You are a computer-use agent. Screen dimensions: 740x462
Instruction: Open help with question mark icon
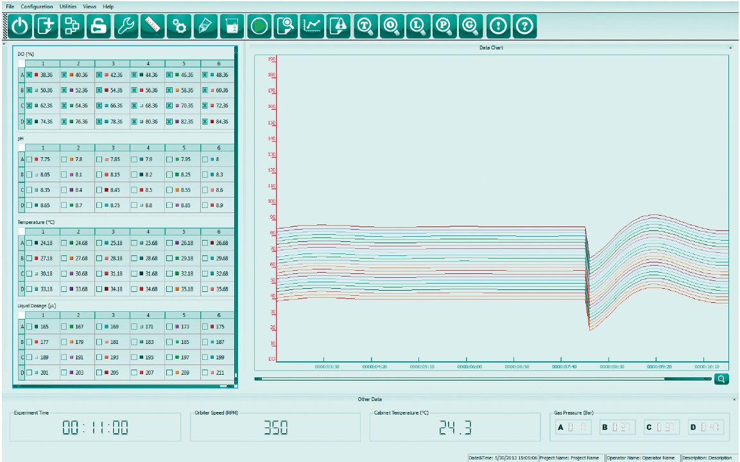pos(525,26)
